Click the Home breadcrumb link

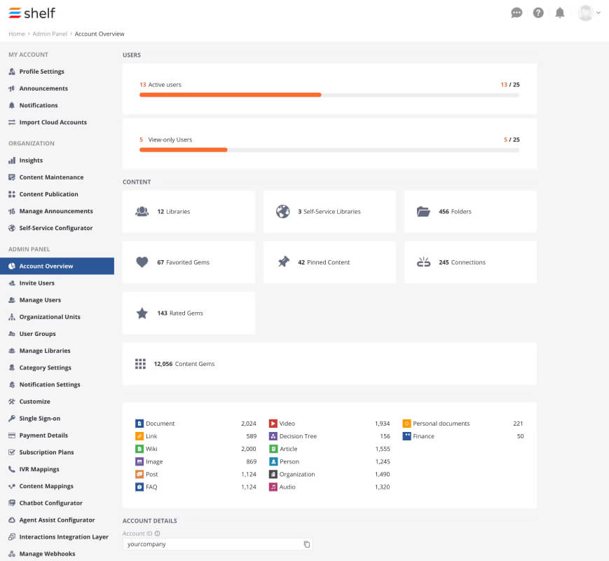(x=17, y=34)
